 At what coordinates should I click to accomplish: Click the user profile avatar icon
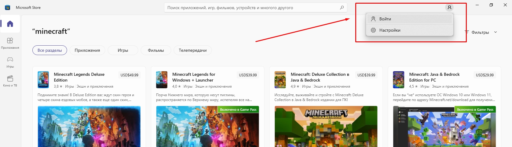pos(449,8)
